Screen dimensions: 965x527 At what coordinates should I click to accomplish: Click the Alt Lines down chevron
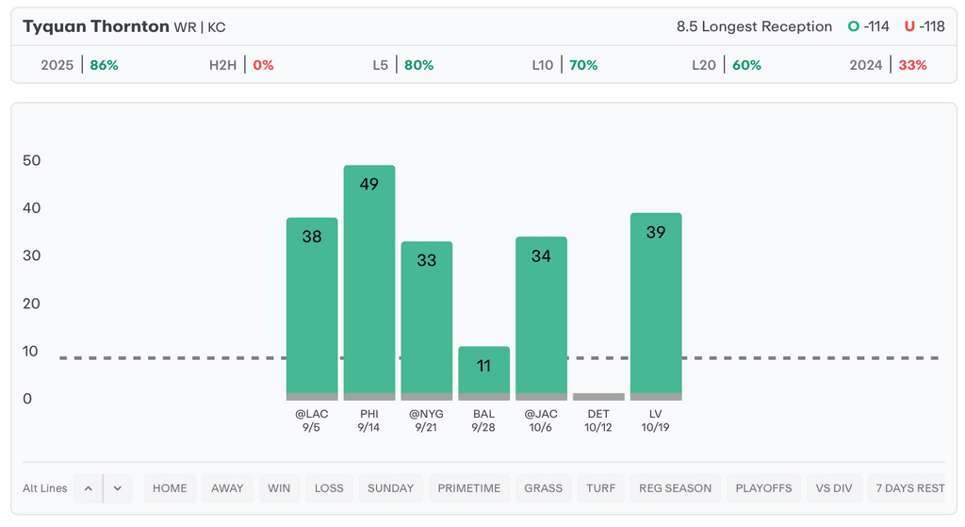click(118, 488)
